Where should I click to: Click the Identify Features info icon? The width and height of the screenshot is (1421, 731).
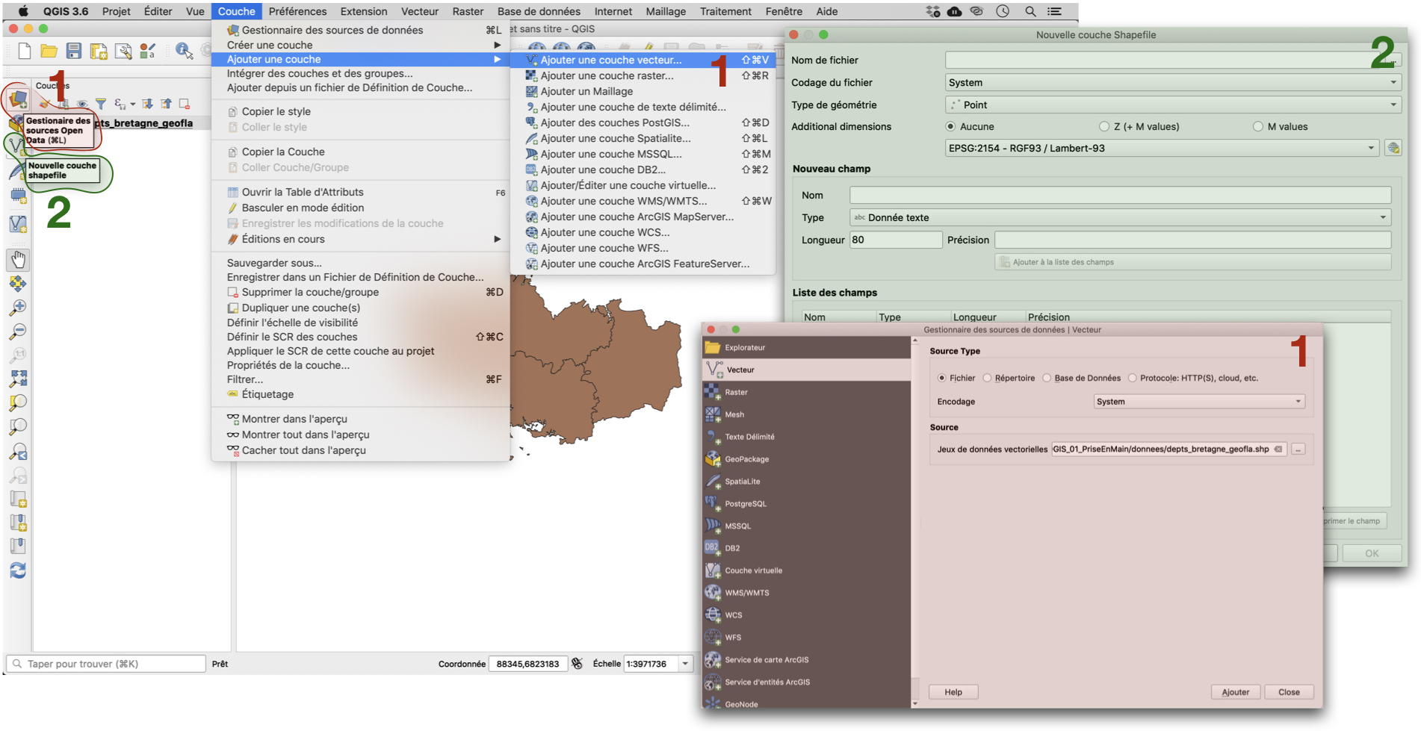point(184,51)
